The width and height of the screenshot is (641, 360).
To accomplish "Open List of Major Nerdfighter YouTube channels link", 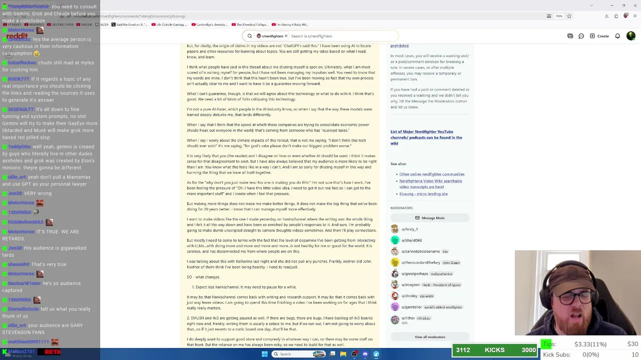I will click(426, 137).
